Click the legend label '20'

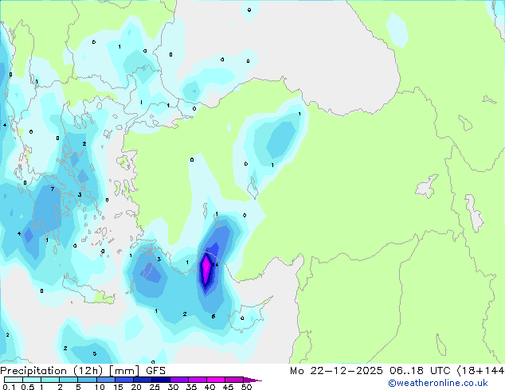pyautogui.click(x=136, y=387)
